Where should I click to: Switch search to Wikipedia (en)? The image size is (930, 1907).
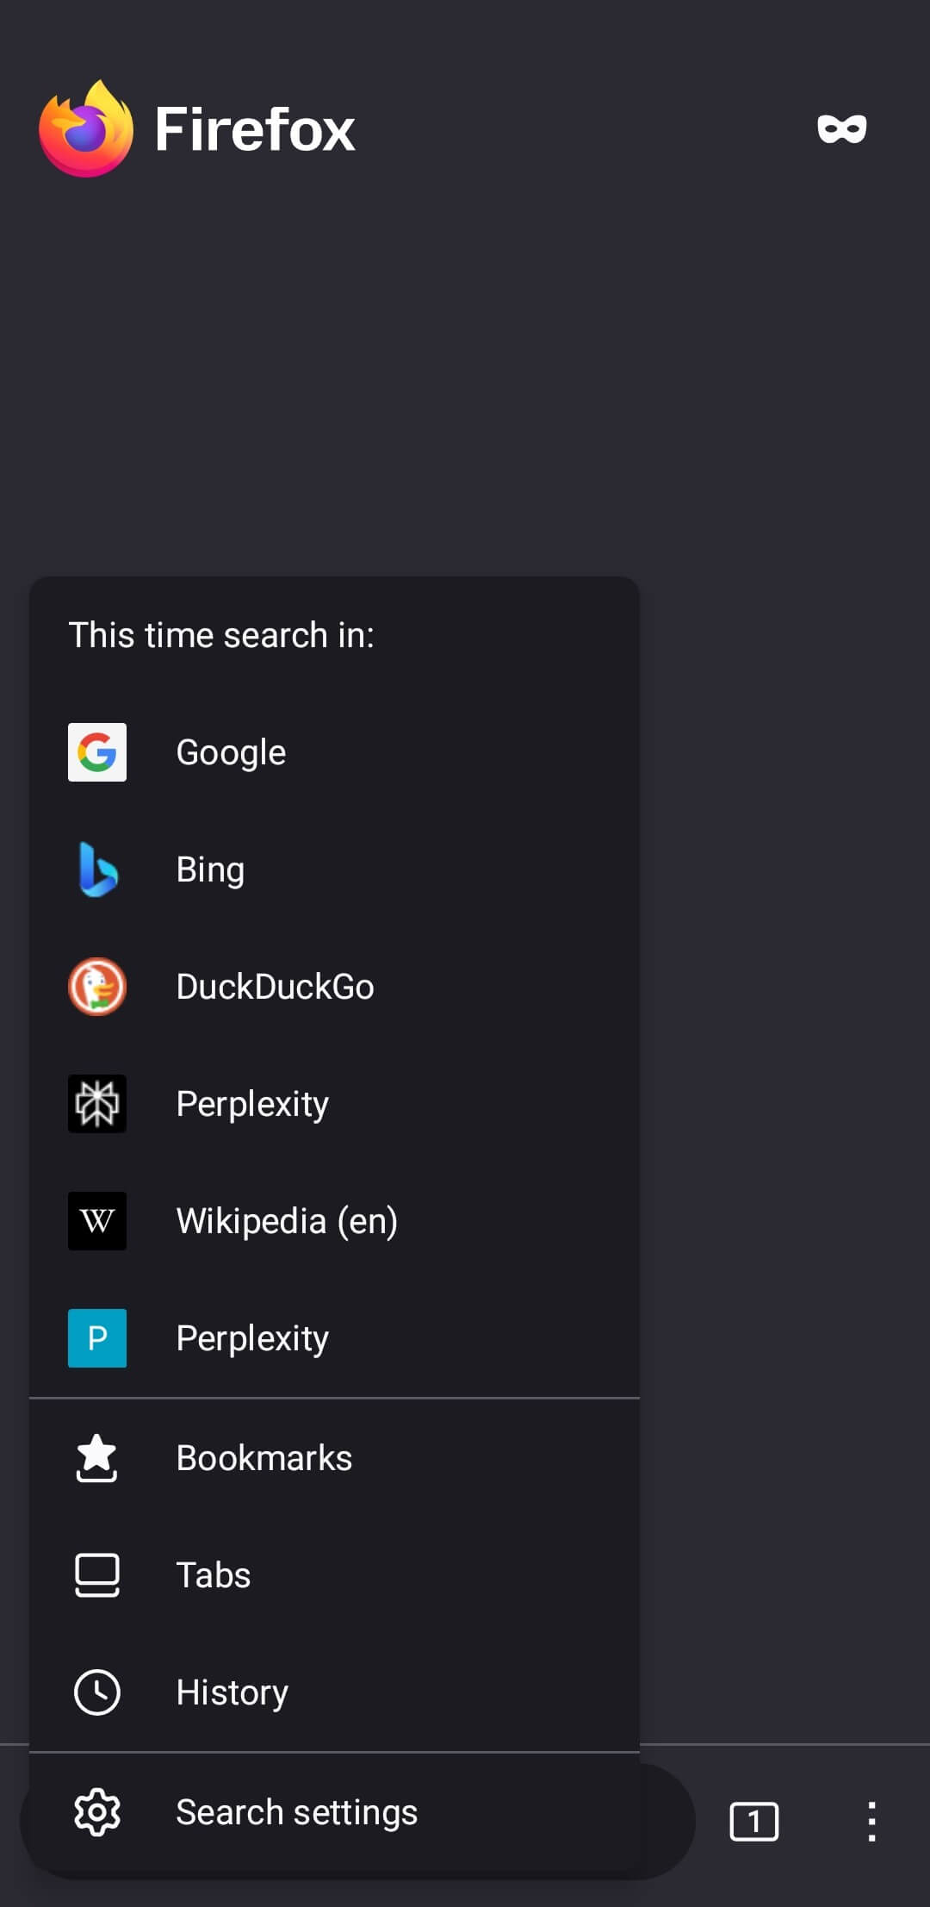(x=286, y=1221)
